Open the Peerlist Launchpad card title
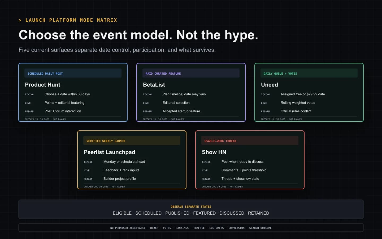The height and width of the screenshot is (239, 382). pyautogui.click(x=110, y=152)
